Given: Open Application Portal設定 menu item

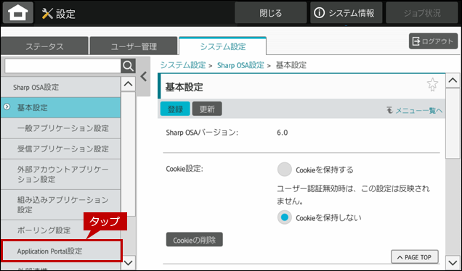Looking at the screenshot, I should click(62, 251).
